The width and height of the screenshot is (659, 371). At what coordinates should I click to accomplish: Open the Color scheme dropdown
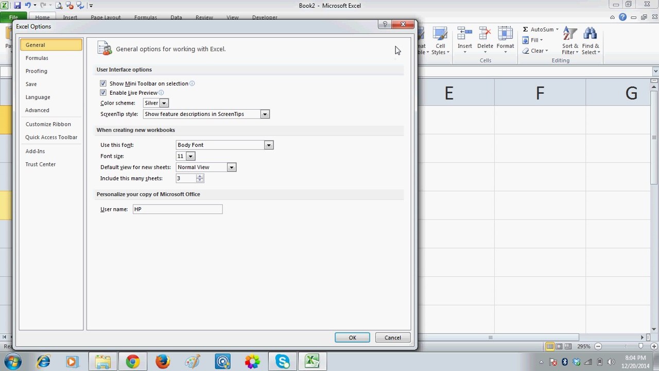(x=164, y=103)
